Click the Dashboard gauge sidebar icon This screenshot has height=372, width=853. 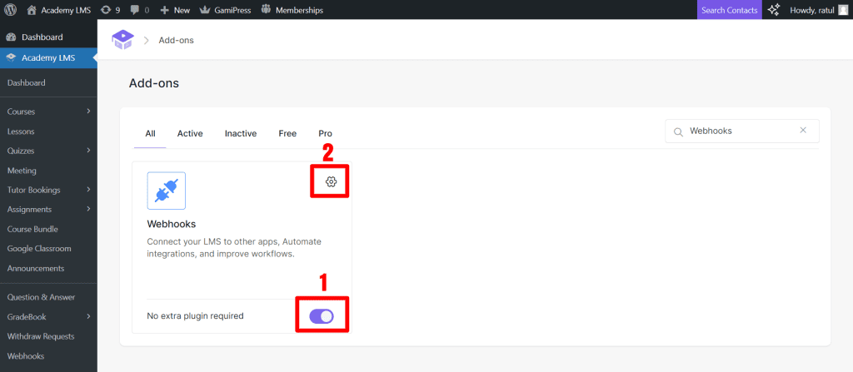coord(10,37)
